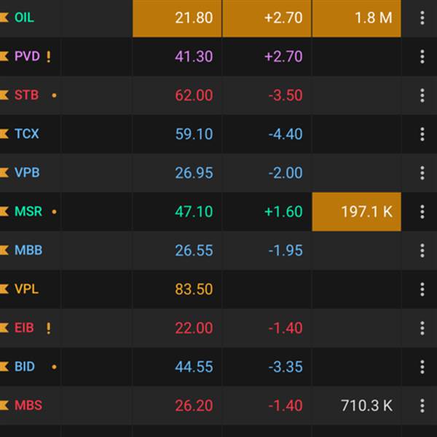Open the three-dot menu for STB
437x437 pixels.
tap(422, 95)
